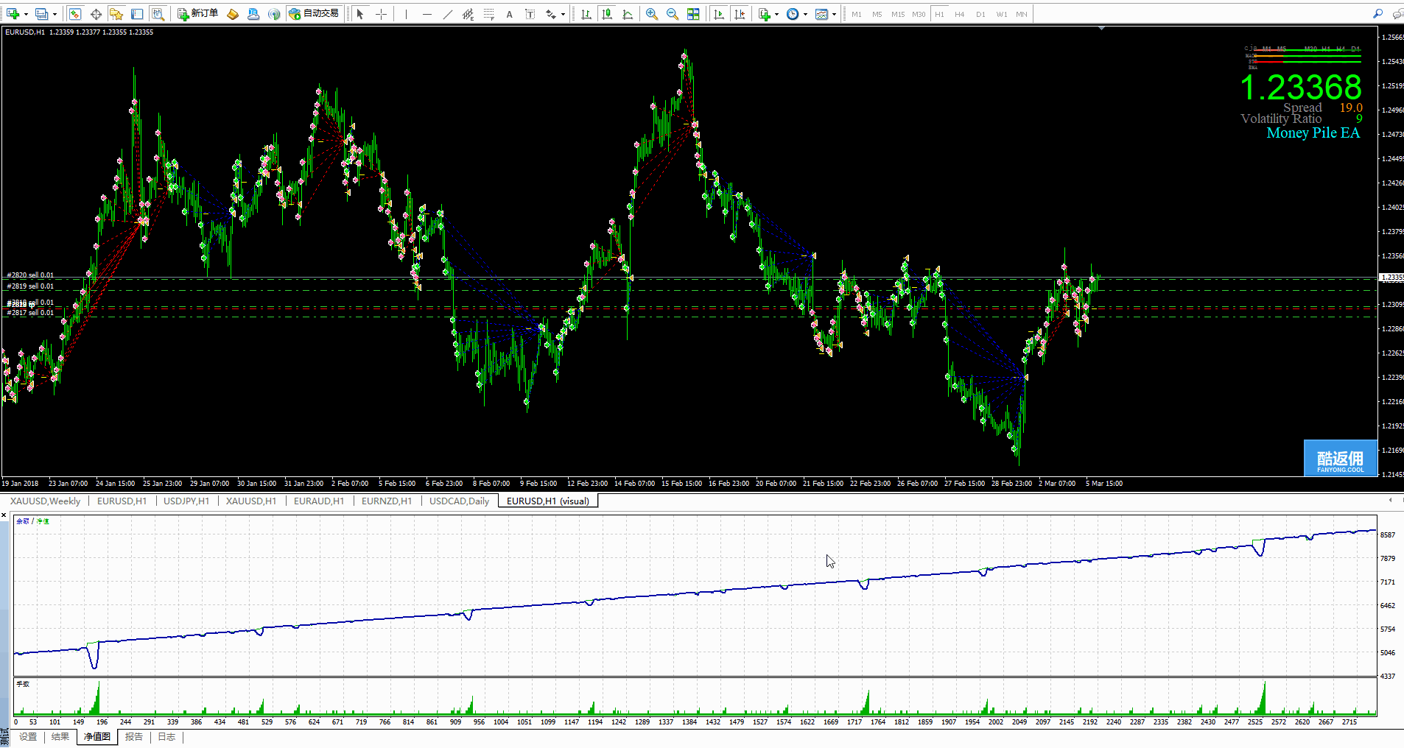Open the 报告 (Report) tab
The image size is (1404, 748).
(134, 737)
